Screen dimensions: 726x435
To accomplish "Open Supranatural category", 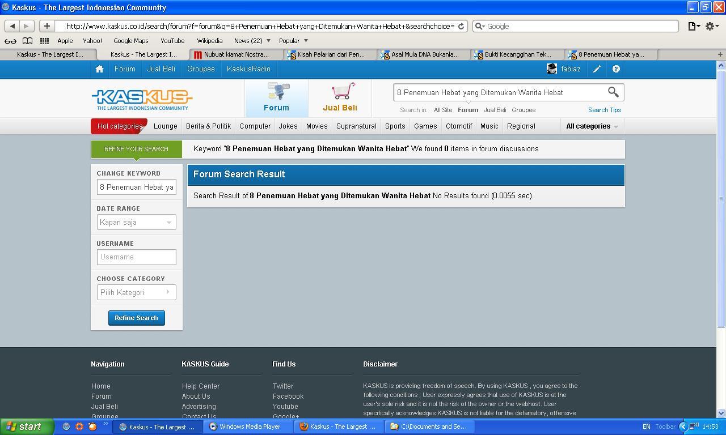I will click(356, 126).
